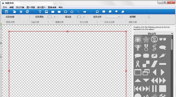Click the refresh circular arrow icon
This screenshot has width=176, height=97.
(28, 12)
